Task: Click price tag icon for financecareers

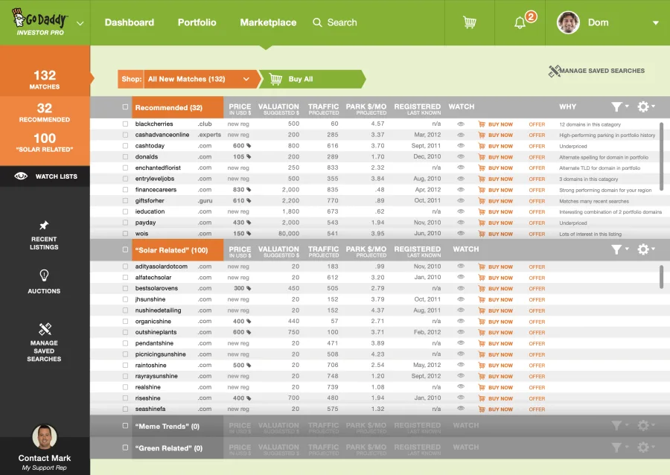Action: [249, 190]
